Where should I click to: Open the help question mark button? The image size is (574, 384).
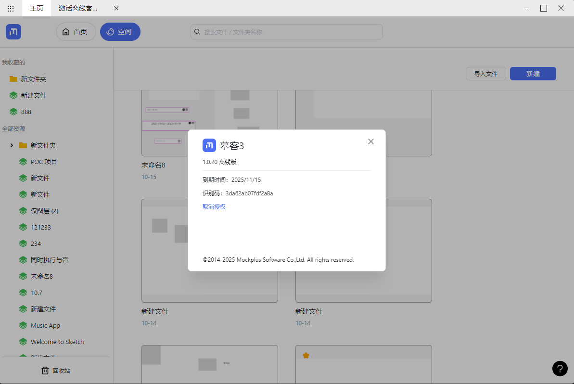tap(560, 368)
